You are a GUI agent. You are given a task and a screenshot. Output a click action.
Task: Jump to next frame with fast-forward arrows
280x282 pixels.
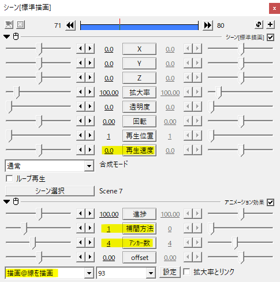[208, 25]
